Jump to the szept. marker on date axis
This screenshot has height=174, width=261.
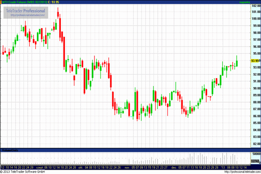pos(41,167)
